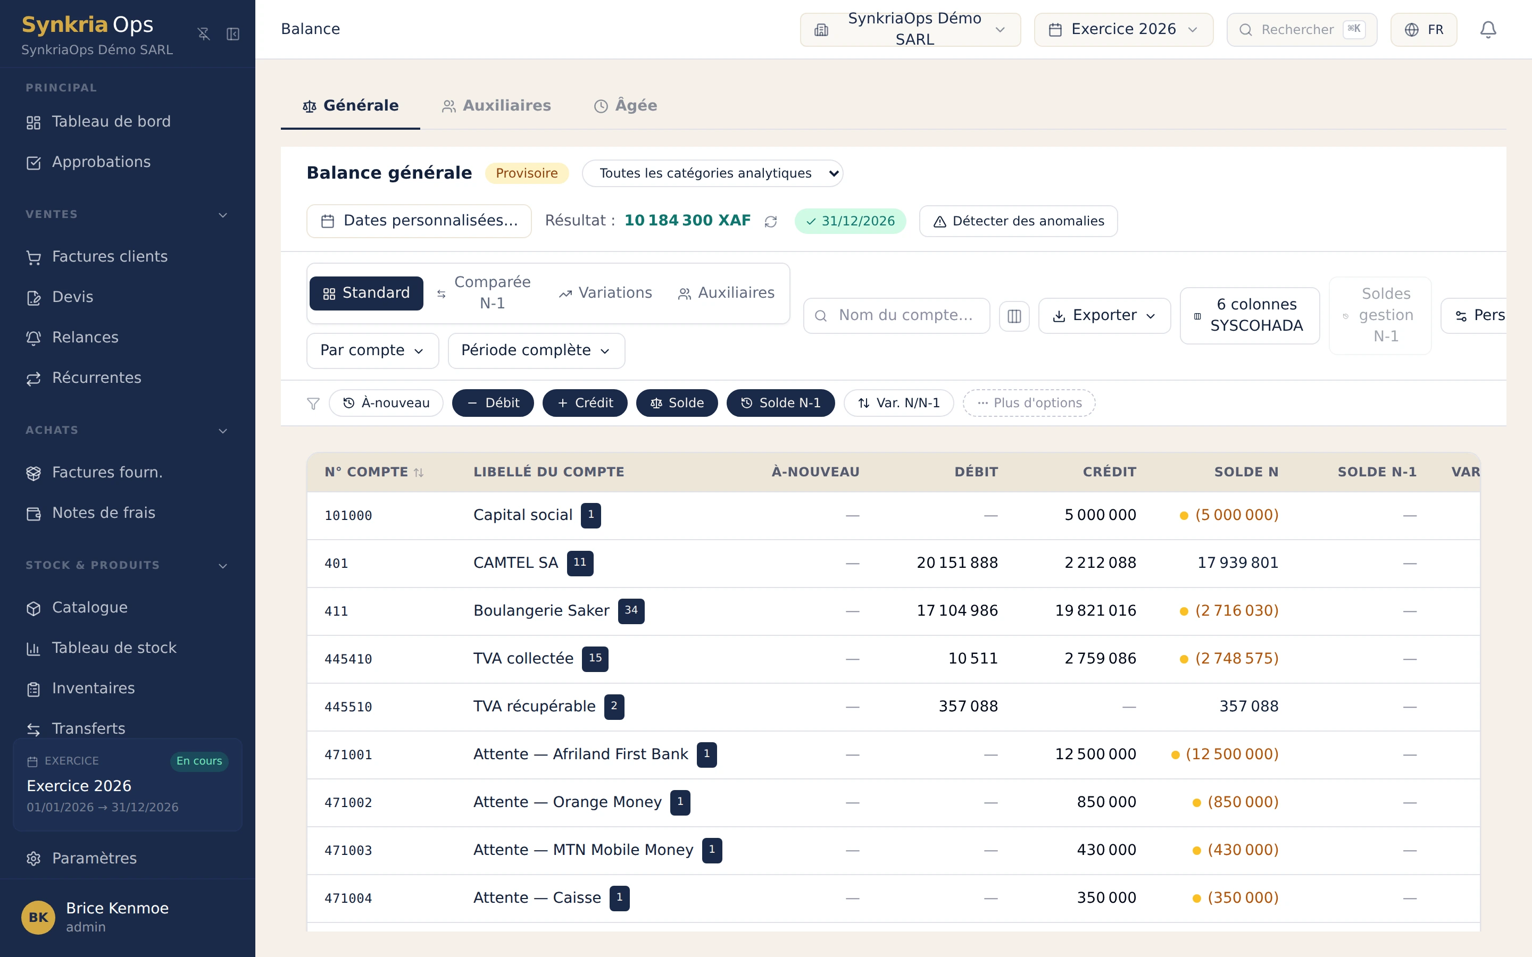Open Tableau de stock
The height and width of the screenshot is (957, 1532).
pyautogui.click(x=127, y=648)
